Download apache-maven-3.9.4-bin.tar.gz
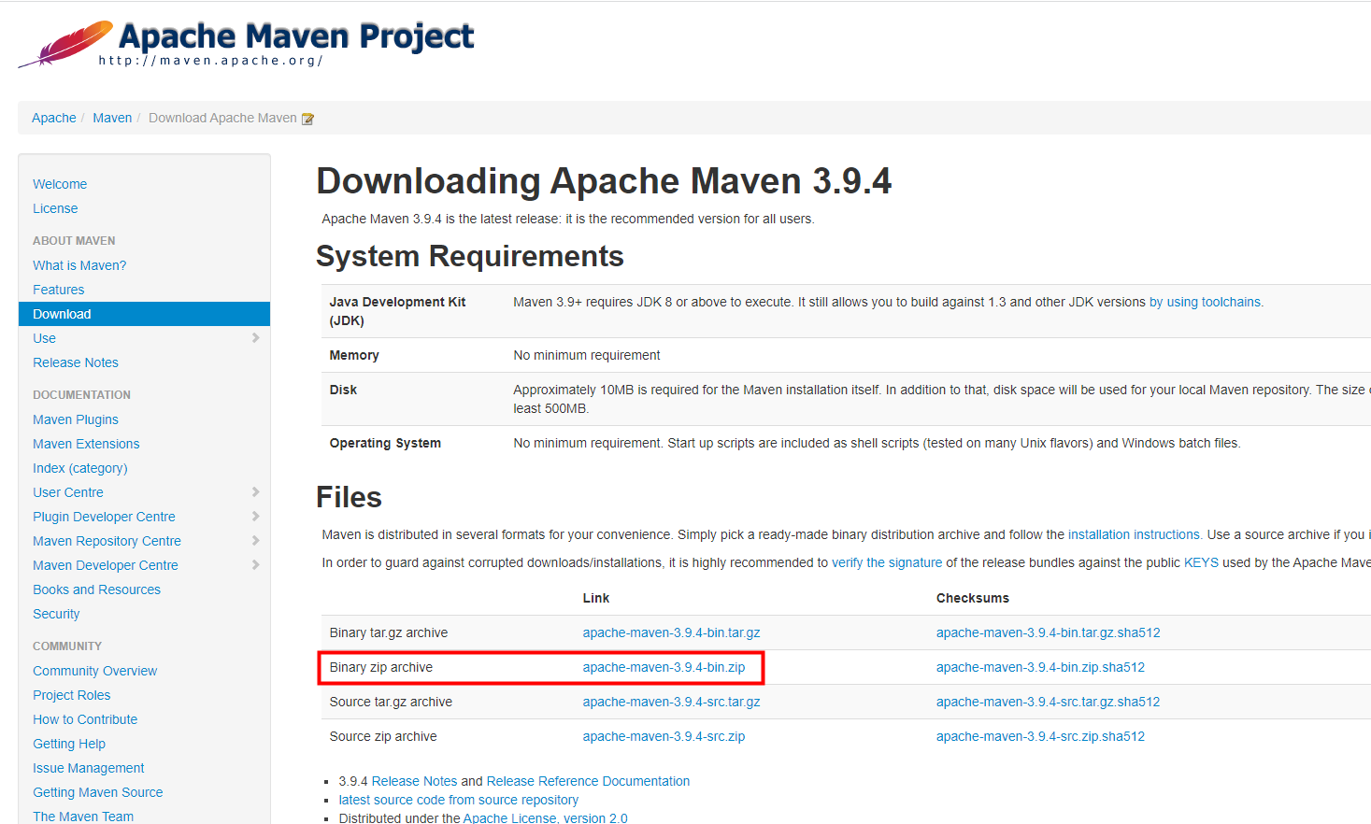Image resolution: width=1371 pixels, height=824 pixels. [x=671, y=632]
